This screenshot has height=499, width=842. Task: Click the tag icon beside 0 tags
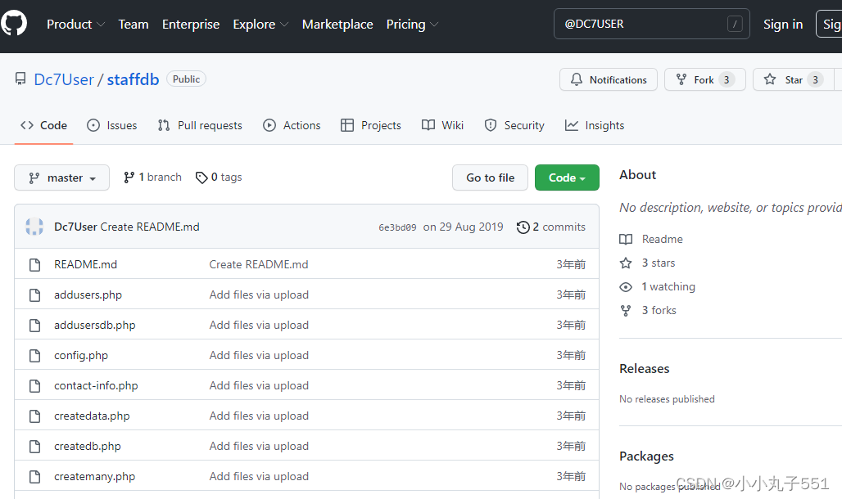pos(201,178)
